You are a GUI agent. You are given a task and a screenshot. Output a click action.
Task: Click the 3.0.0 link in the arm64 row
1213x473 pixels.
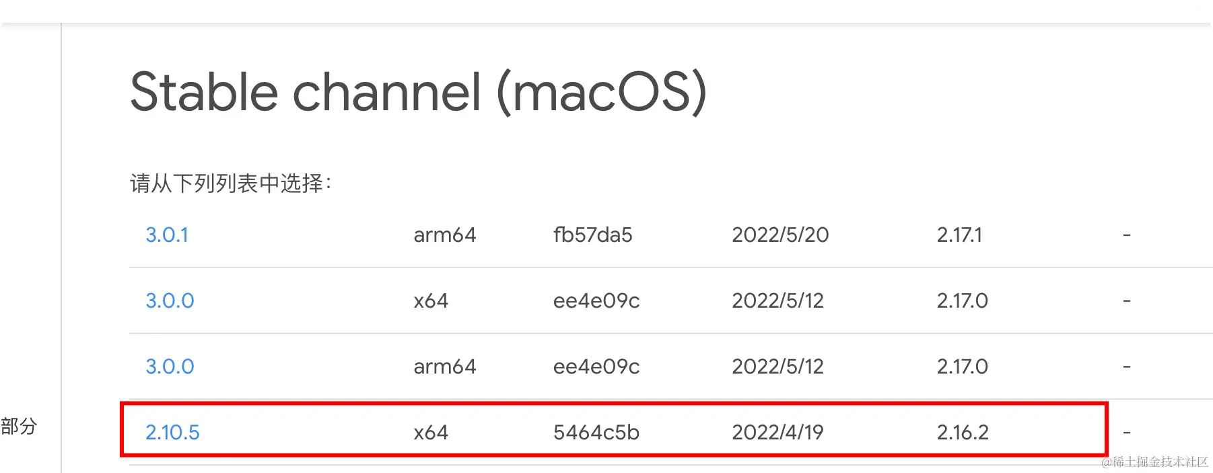click(x=170, y=367)
